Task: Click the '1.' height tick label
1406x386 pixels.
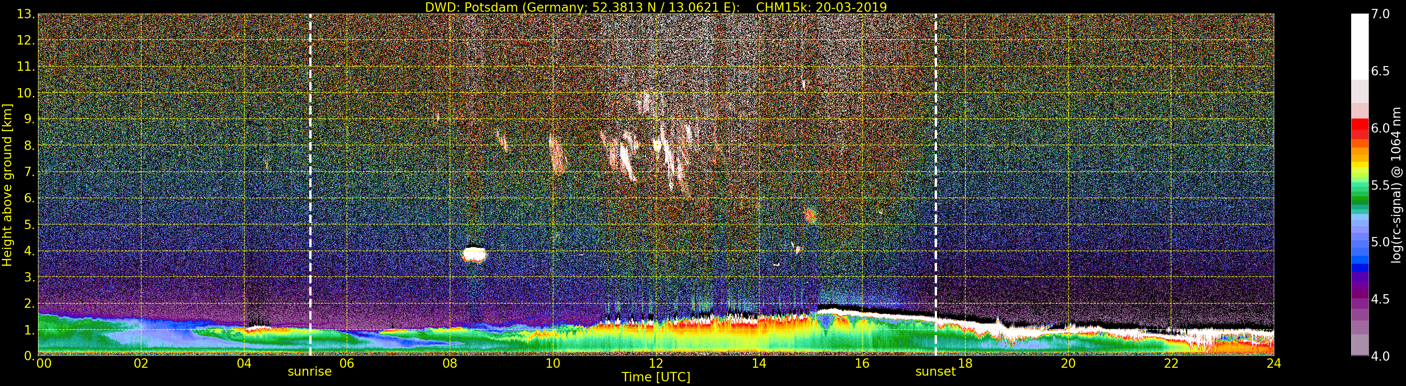Action: point(30,329)
